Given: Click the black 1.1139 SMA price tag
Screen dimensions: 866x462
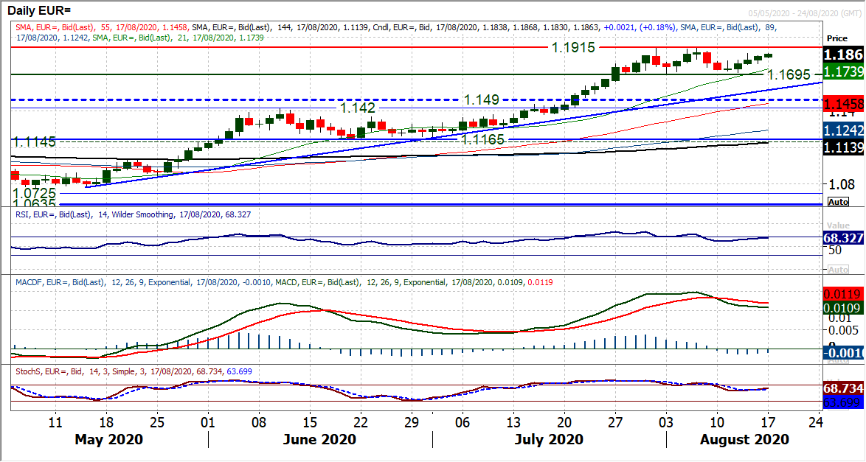Looking at the screenshot, I should pyautogui.click(x=842, y=147).
